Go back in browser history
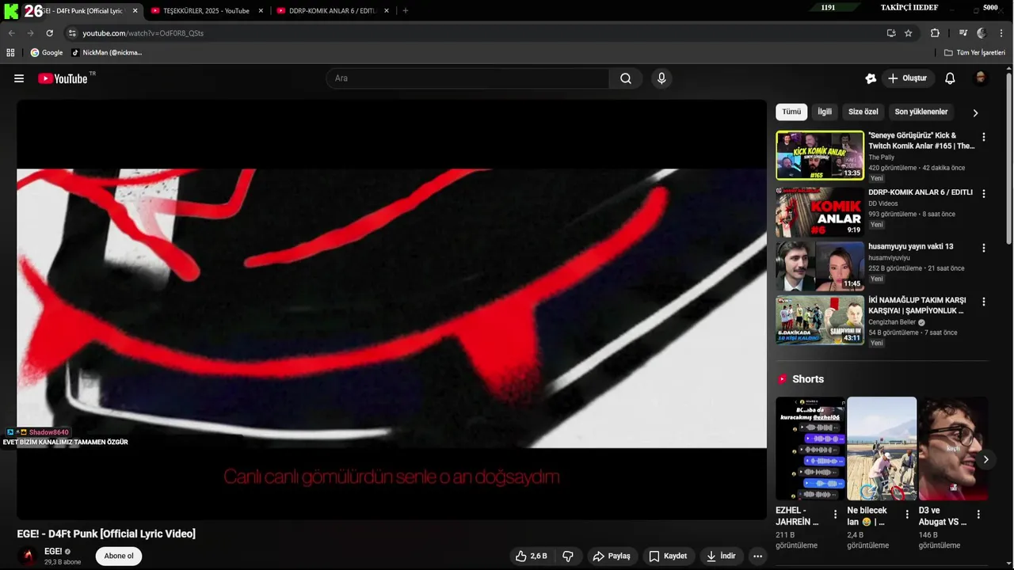Image resolution: width=1014 pixels, height=570 pixels. (x=11, y=33)
